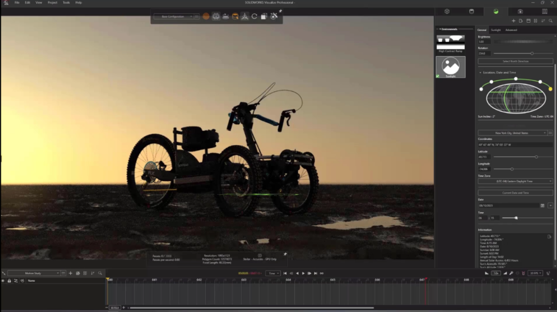Switch to the Advanced tab
This screenshot has height=312, width=557.
click(x=511, y=30)
